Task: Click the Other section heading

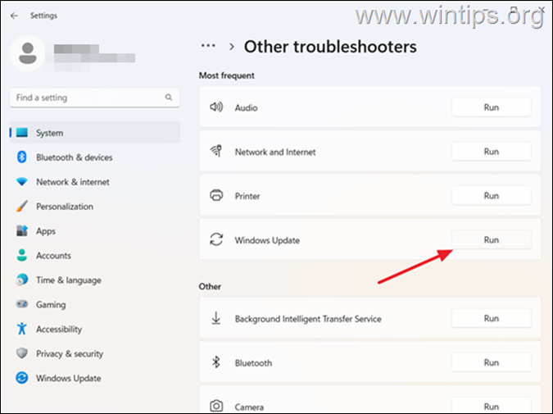Action: click(210, 286)
